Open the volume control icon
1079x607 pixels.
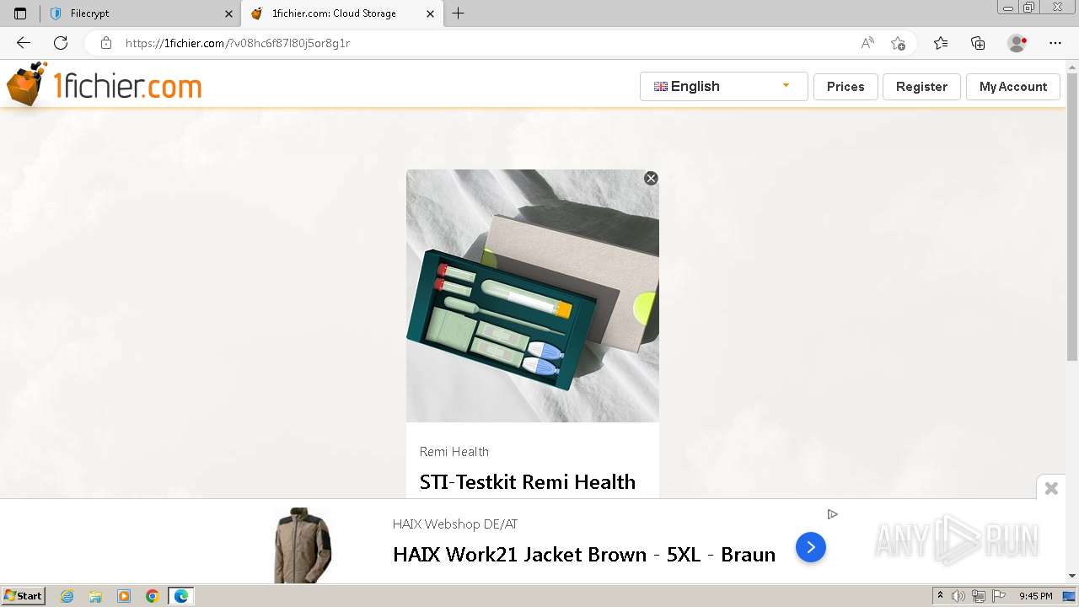958,596
